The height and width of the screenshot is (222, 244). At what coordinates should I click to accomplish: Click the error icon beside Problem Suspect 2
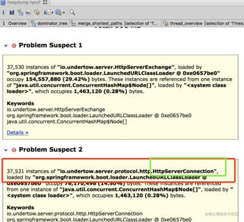[14, 150]
